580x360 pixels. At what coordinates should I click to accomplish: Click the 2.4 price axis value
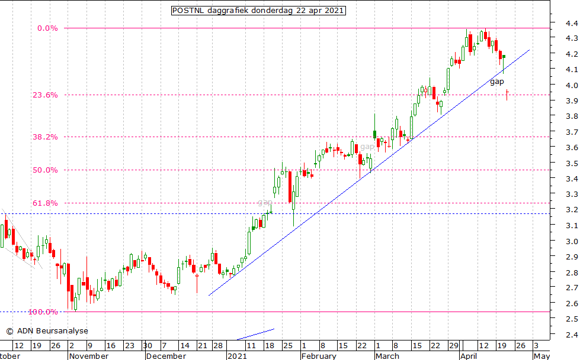(572, 335)
